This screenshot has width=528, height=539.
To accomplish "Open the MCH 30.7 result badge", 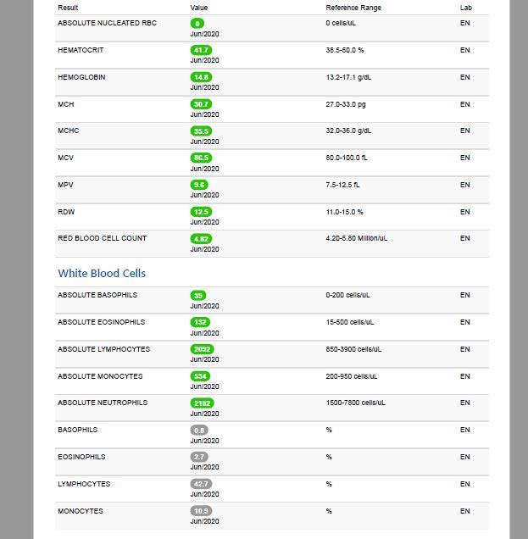I will (201, 104).
